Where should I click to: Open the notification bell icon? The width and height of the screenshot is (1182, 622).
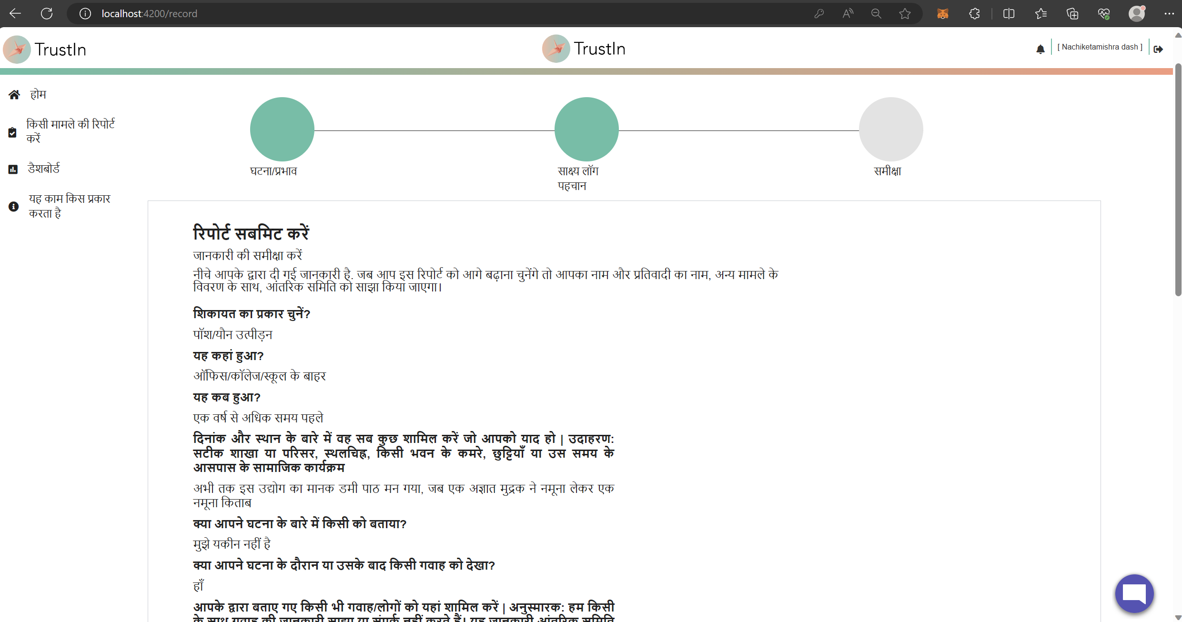click(1041, 48)
